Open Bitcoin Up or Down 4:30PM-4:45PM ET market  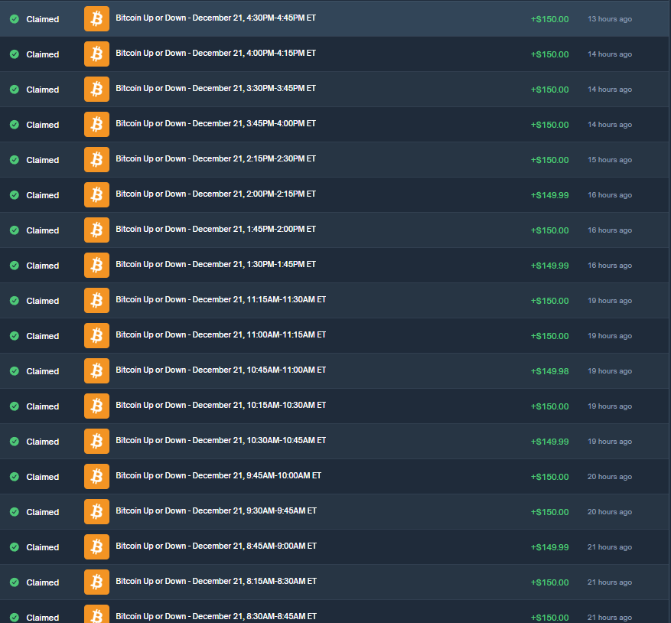click(216, 18)
